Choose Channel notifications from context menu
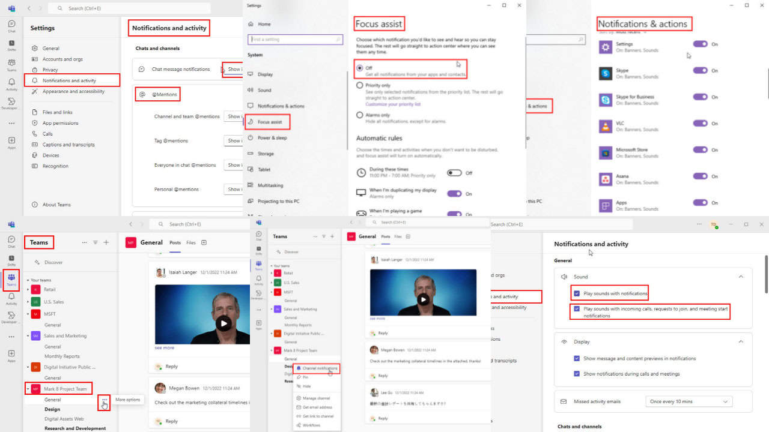Image resolution: width=769 pixels, height=432 pixels. [x=317, y=368]
